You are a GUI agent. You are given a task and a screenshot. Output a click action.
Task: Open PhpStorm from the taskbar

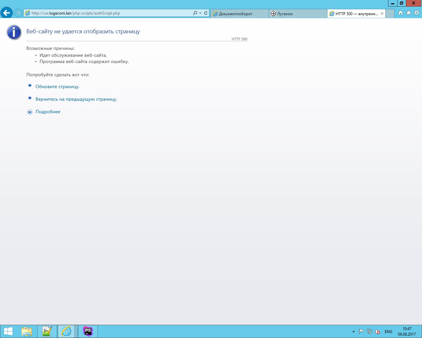pos(88,331)
